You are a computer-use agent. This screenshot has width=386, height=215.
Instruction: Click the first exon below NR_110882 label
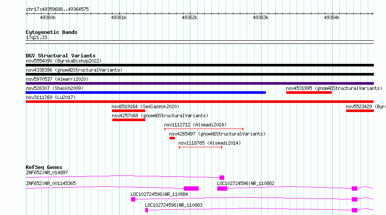(222, 189)
